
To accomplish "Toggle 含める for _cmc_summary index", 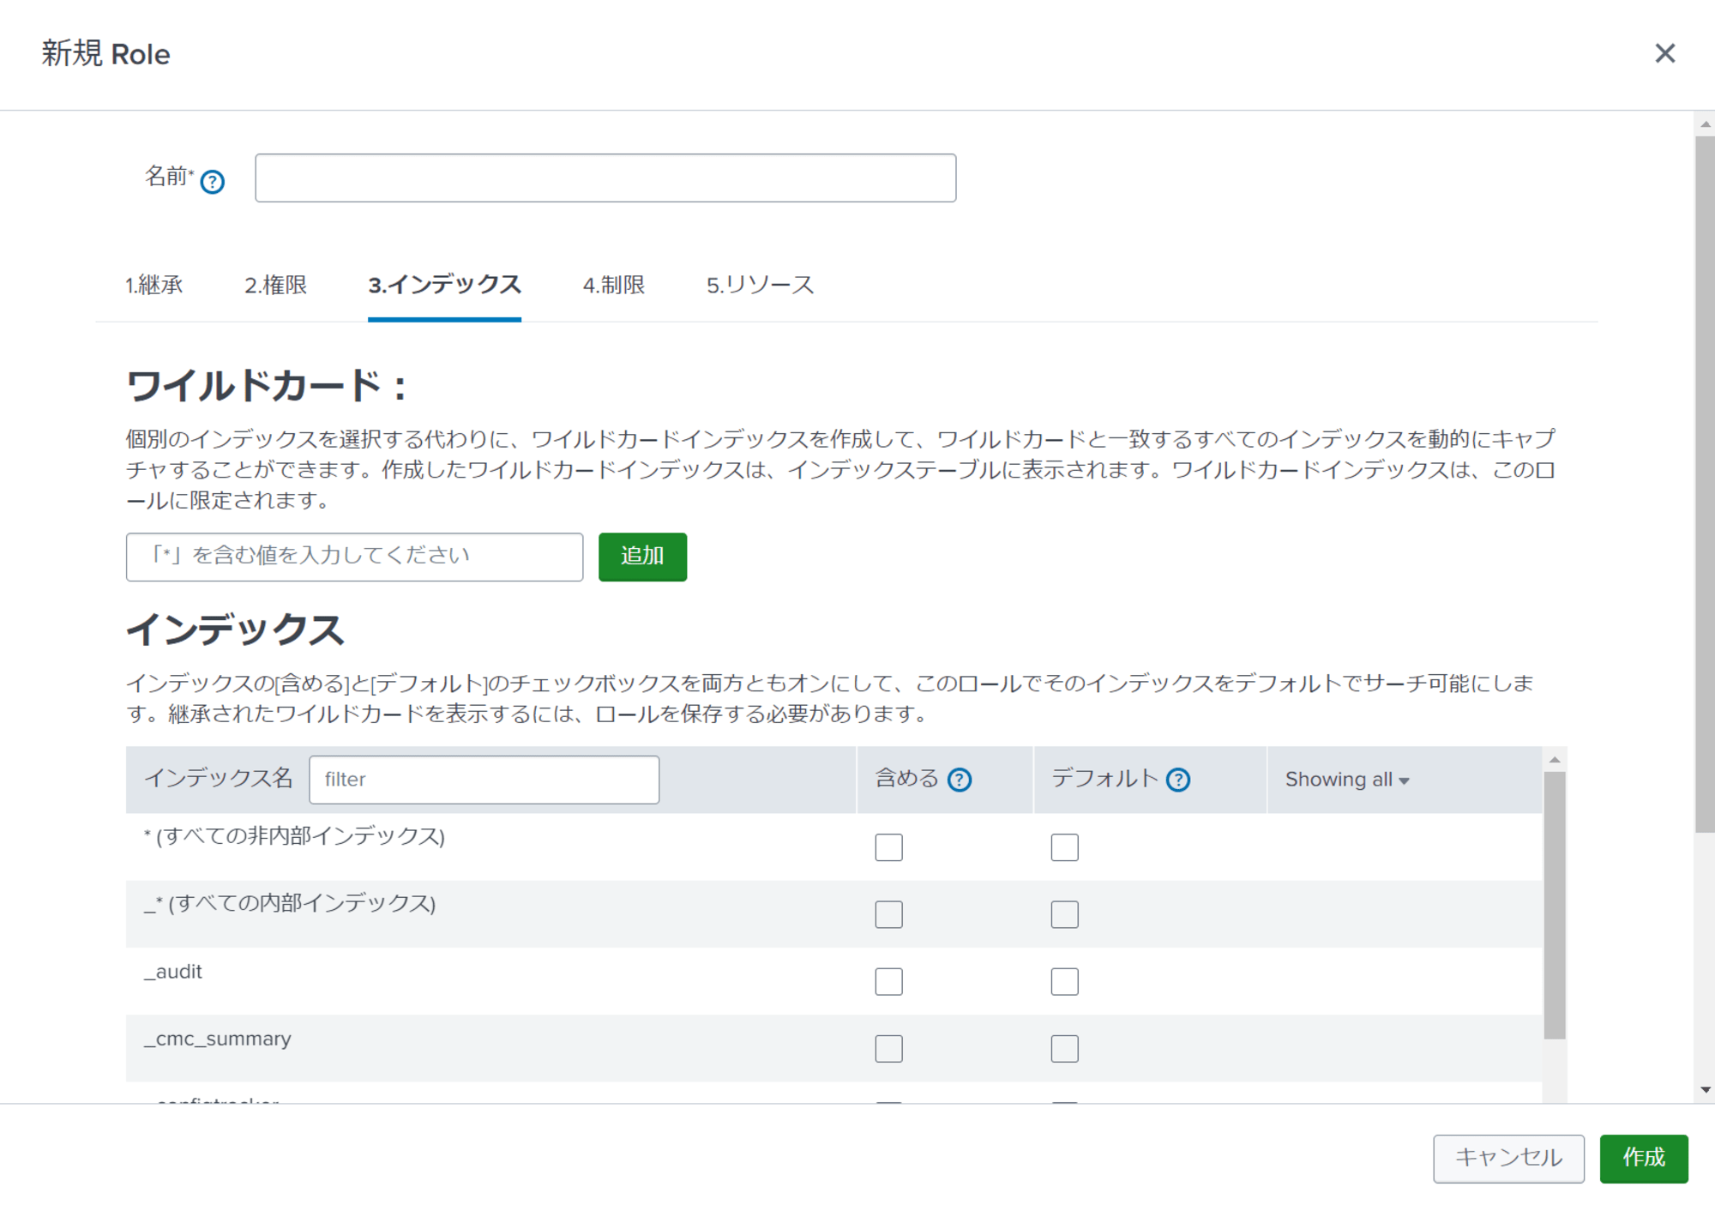I will 888,1049.
